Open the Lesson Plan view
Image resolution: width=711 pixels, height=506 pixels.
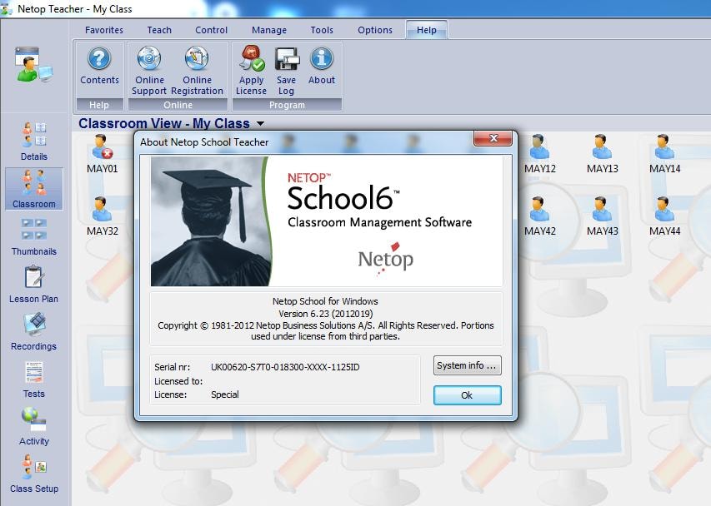point(34,285)
